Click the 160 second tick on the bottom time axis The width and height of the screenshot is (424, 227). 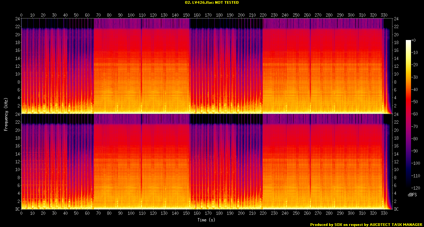coord(197,214)
